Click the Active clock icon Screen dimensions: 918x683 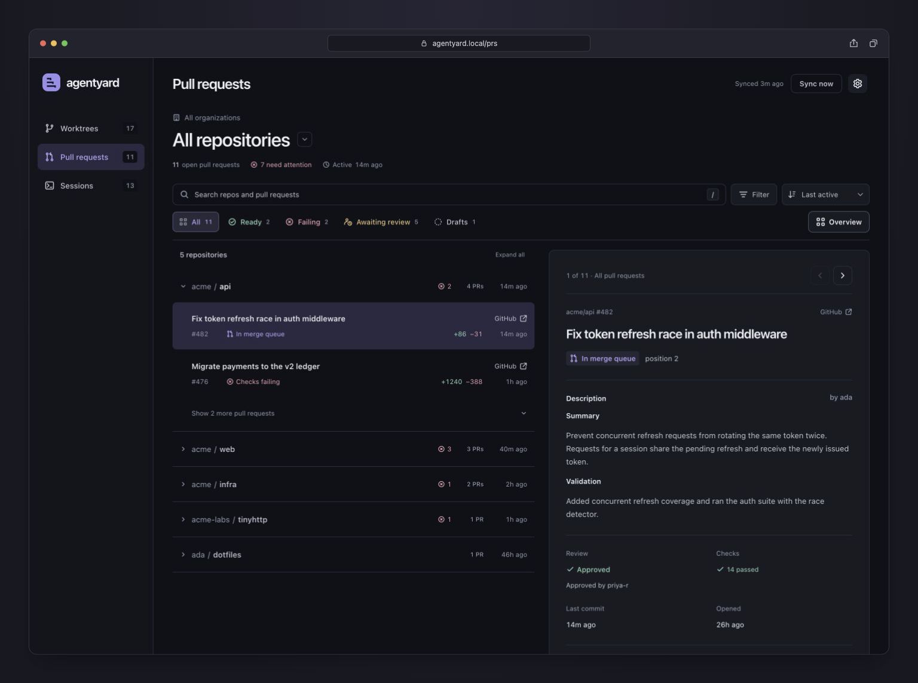pos(326,165)
